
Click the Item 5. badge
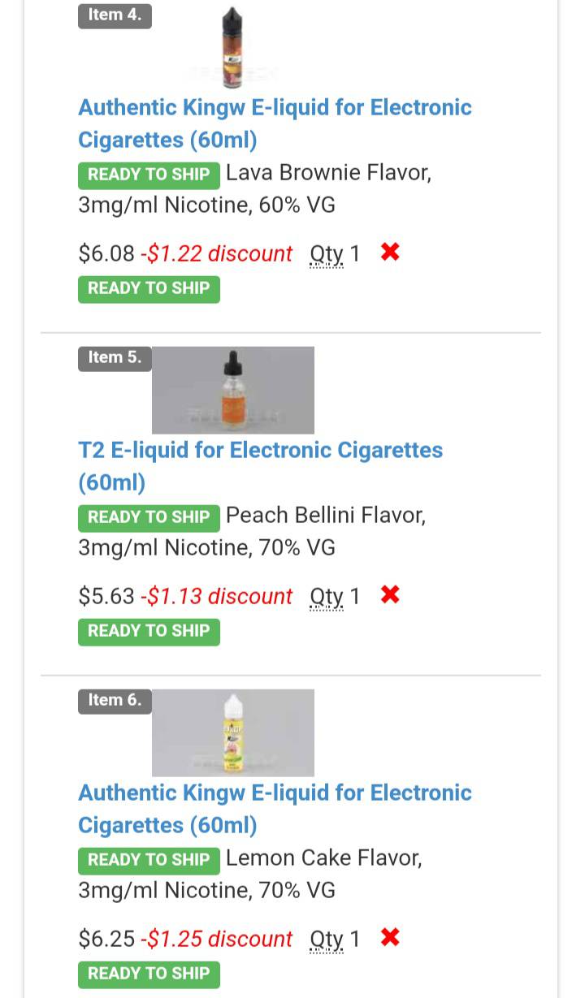[115, 357]
